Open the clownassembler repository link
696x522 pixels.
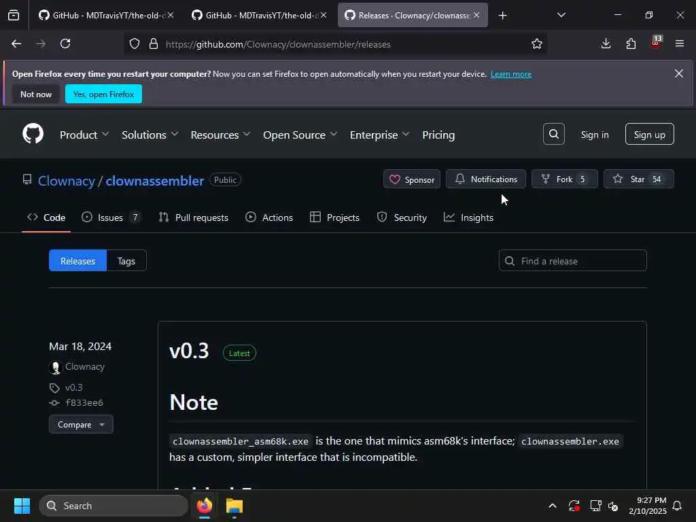(154, 181)
